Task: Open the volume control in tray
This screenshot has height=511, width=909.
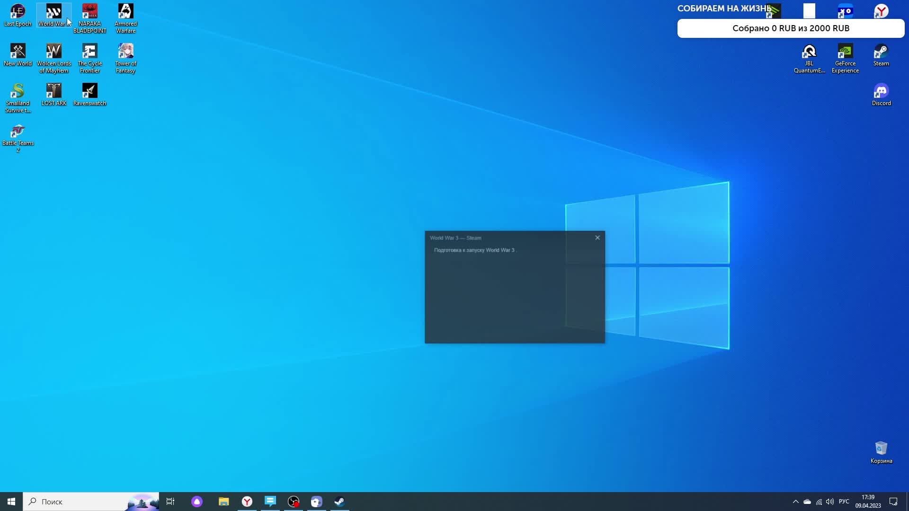Action: coord(830,502)
